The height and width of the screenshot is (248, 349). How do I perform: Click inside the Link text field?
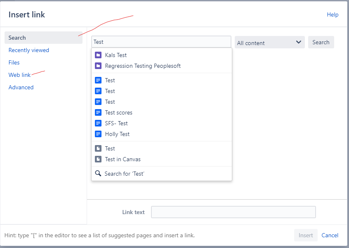(233, 212)
